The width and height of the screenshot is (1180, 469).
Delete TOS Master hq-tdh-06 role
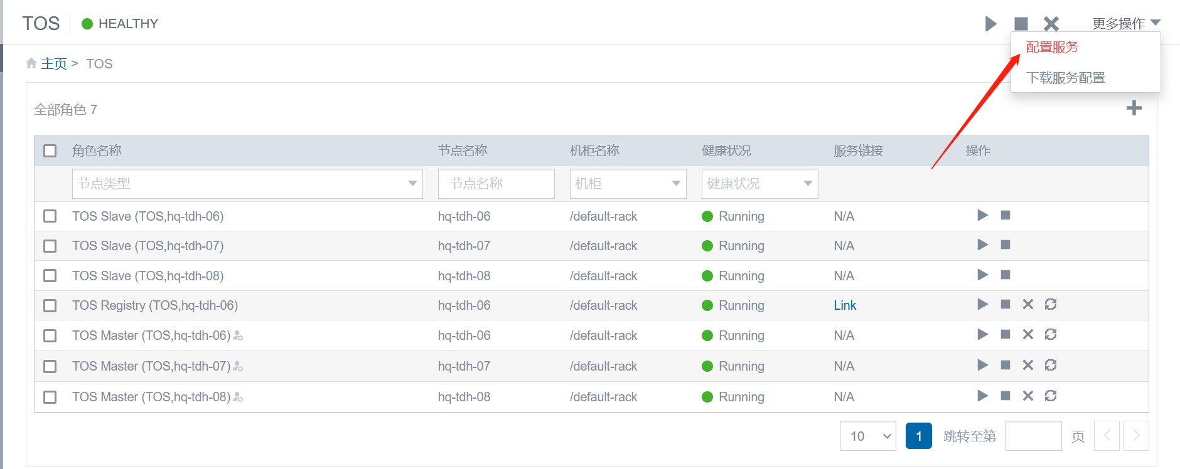1028,334
